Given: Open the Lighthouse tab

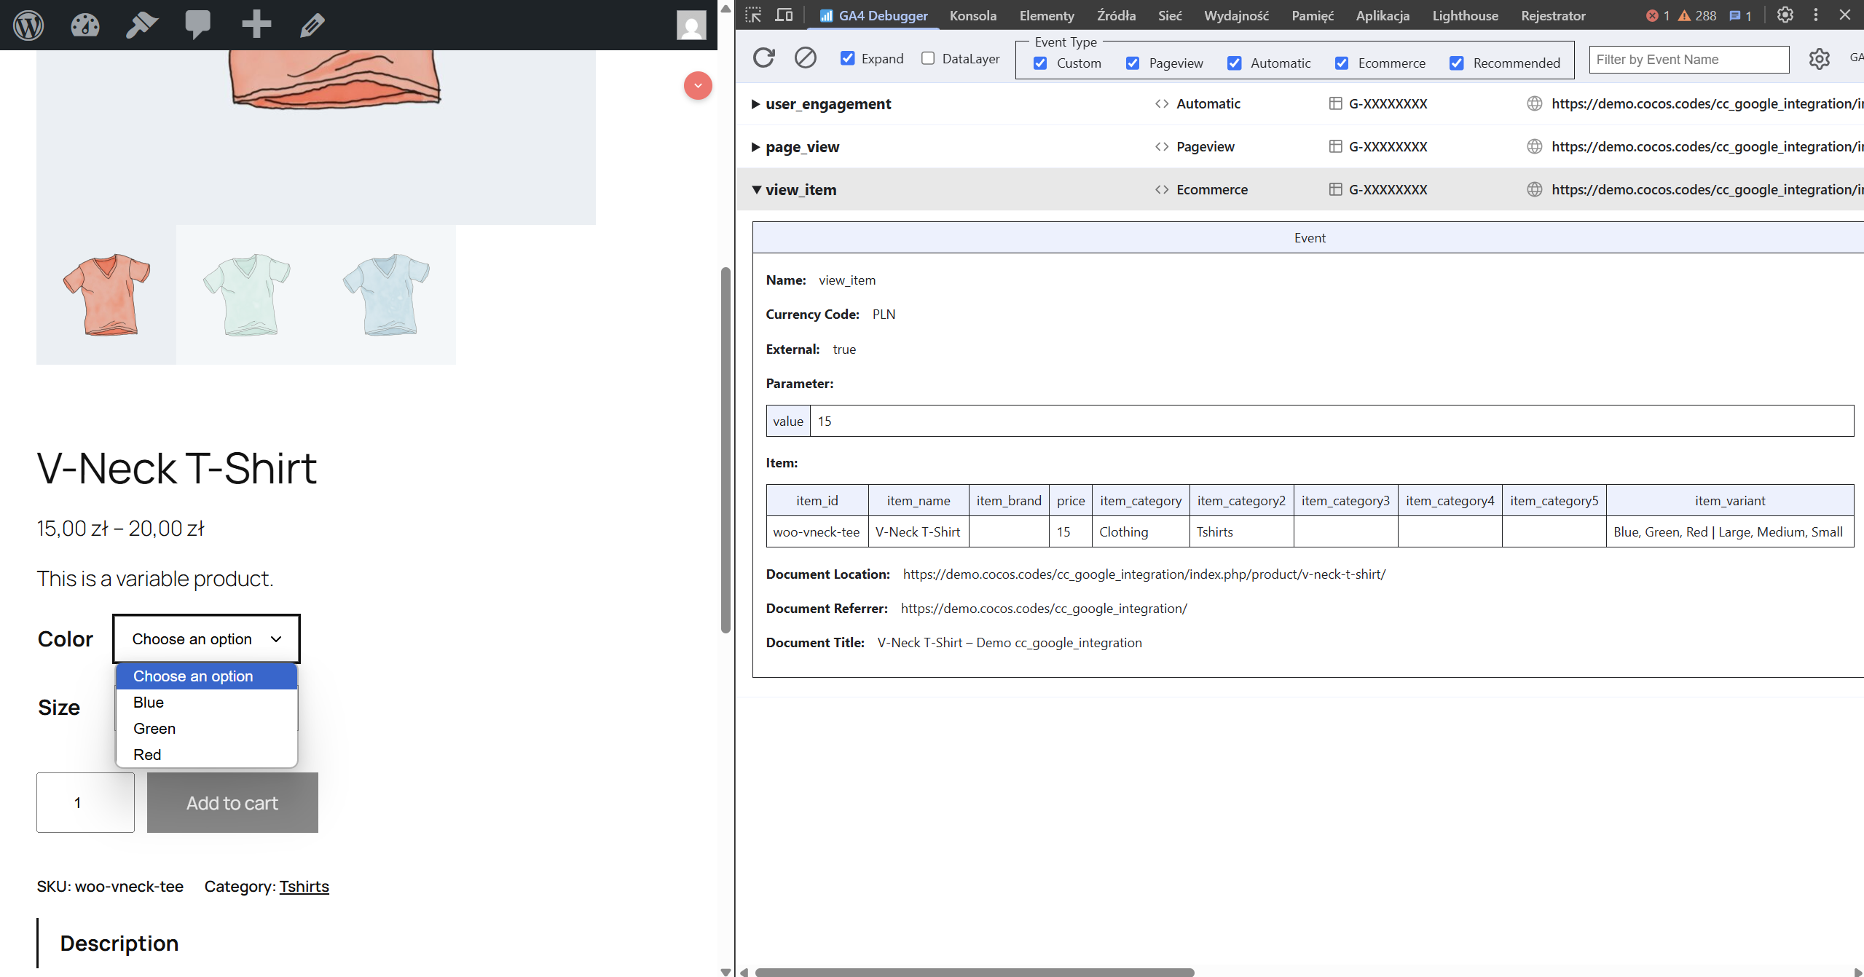Looking at the screenshot, I should (1465, 15).
